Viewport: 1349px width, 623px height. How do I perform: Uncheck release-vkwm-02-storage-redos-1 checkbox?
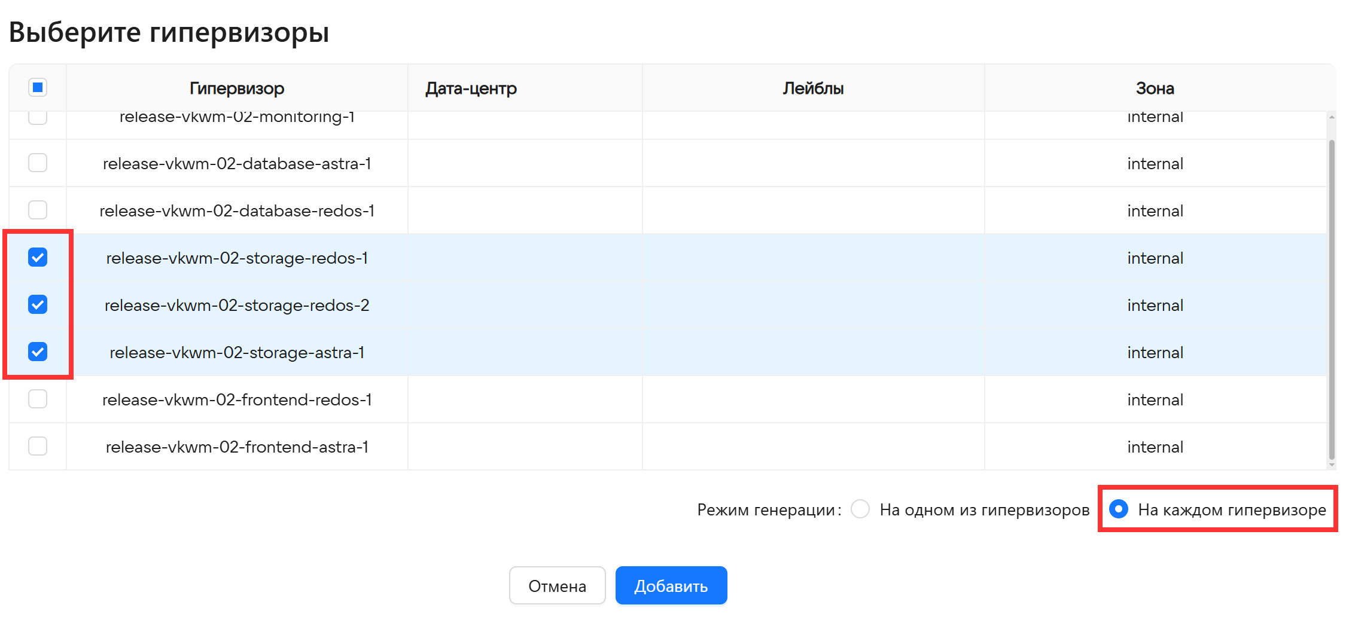coord(38,257)
